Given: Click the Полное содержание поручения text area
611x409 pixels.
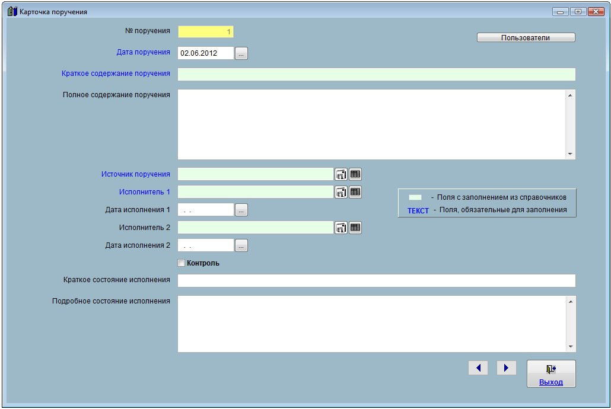Looking at the screenshot, I should pyautogui.click(x=377, y=124).
